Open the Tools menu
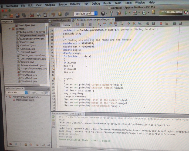The width and height of the screenshot is (189, 151). [x=128, y=3]
